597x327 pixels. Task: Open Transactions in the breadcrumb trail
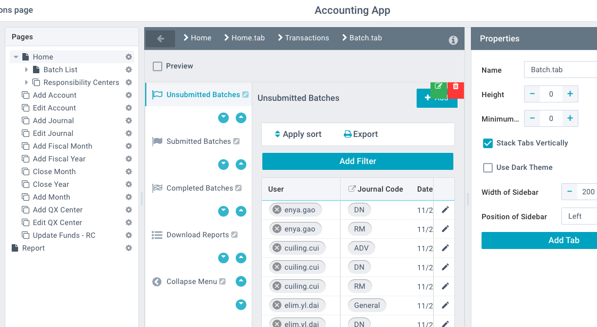(x=307, y=38)
